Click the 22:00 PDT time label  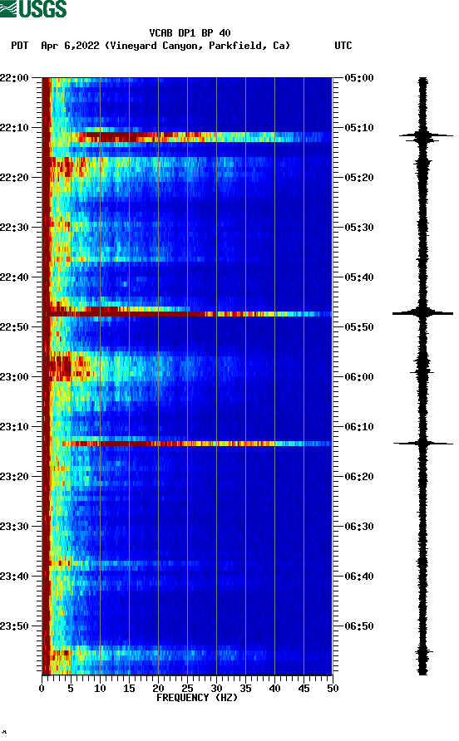(14, 78)
